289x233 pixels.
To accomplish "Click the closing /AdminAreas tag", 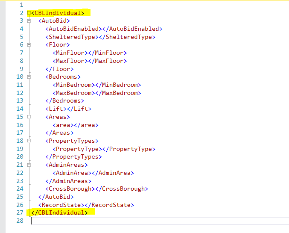I will tap(68, 181).
